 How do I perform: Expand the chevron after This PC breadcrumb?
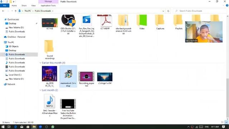(33, 11)
